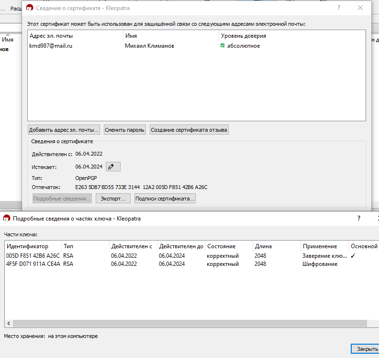Click the 'Основной' column header
379x358 pixels.
tap(364, 246)
